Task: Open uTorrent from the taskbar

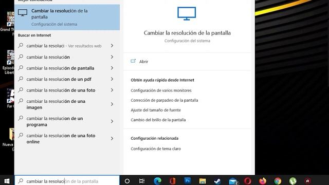Action: pos(293,181)
